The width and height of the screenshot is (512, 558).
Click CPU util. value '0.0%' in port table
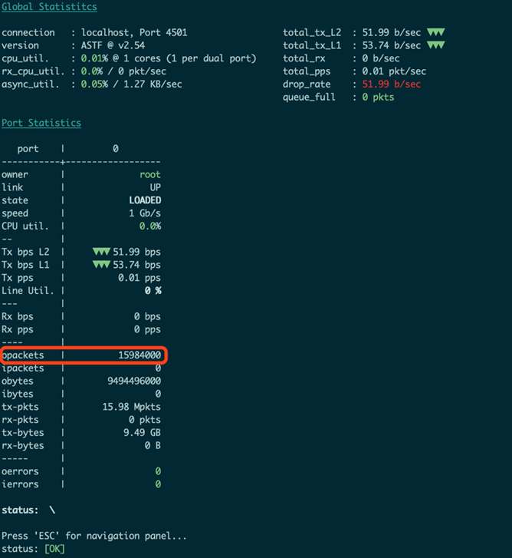150,226
